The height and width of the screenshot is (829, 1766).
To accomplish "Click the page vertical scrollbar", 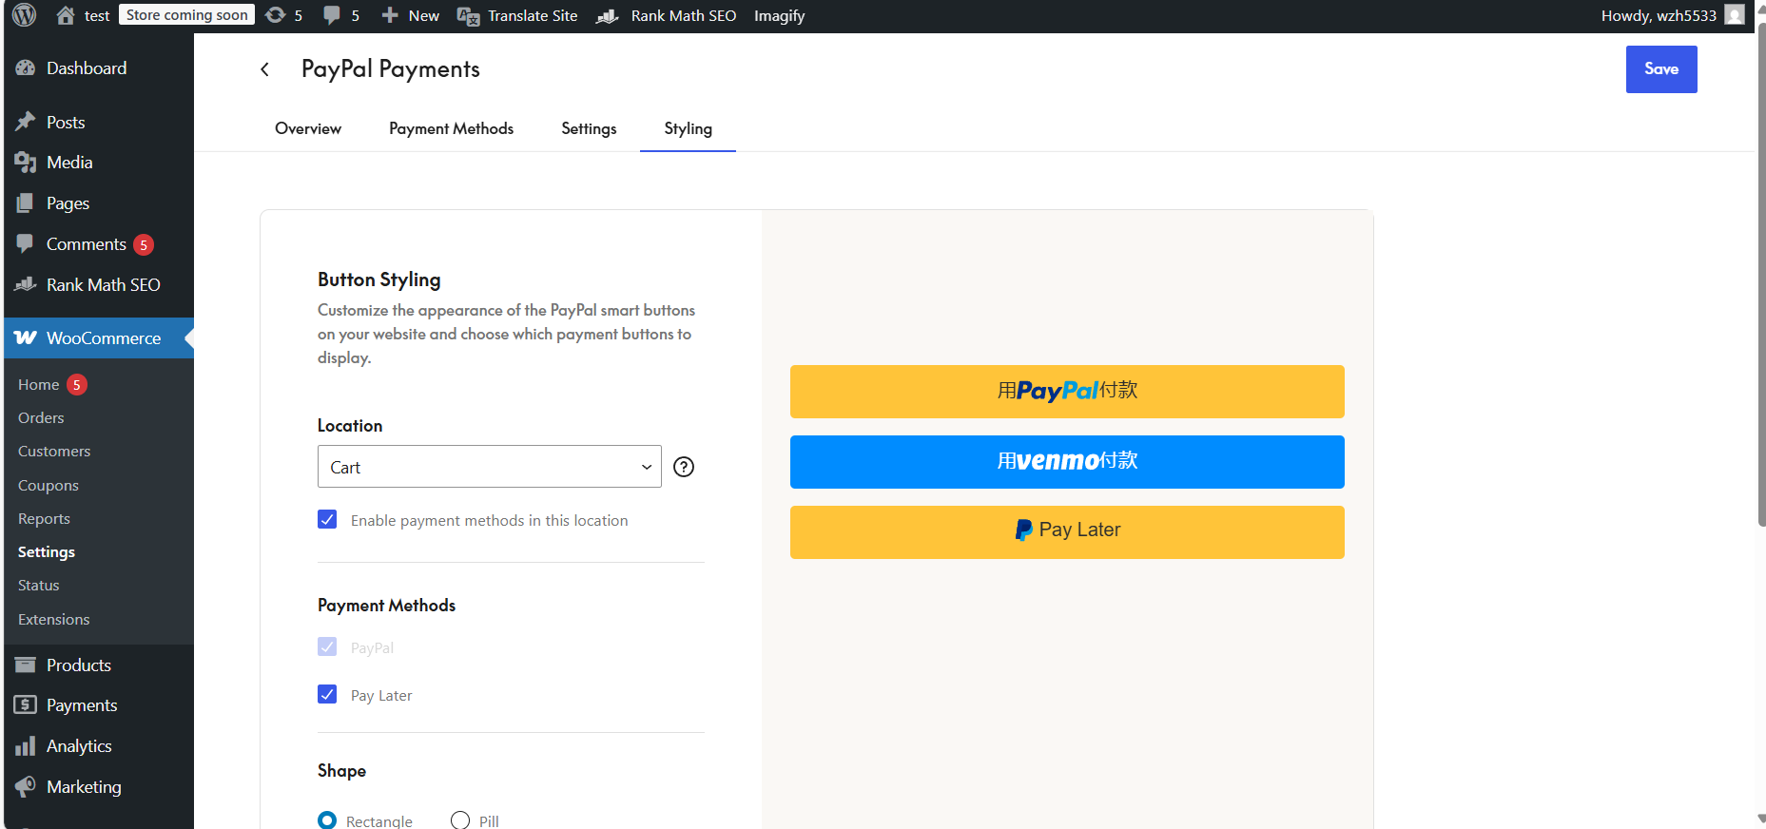I will [x=1760, y=285].
